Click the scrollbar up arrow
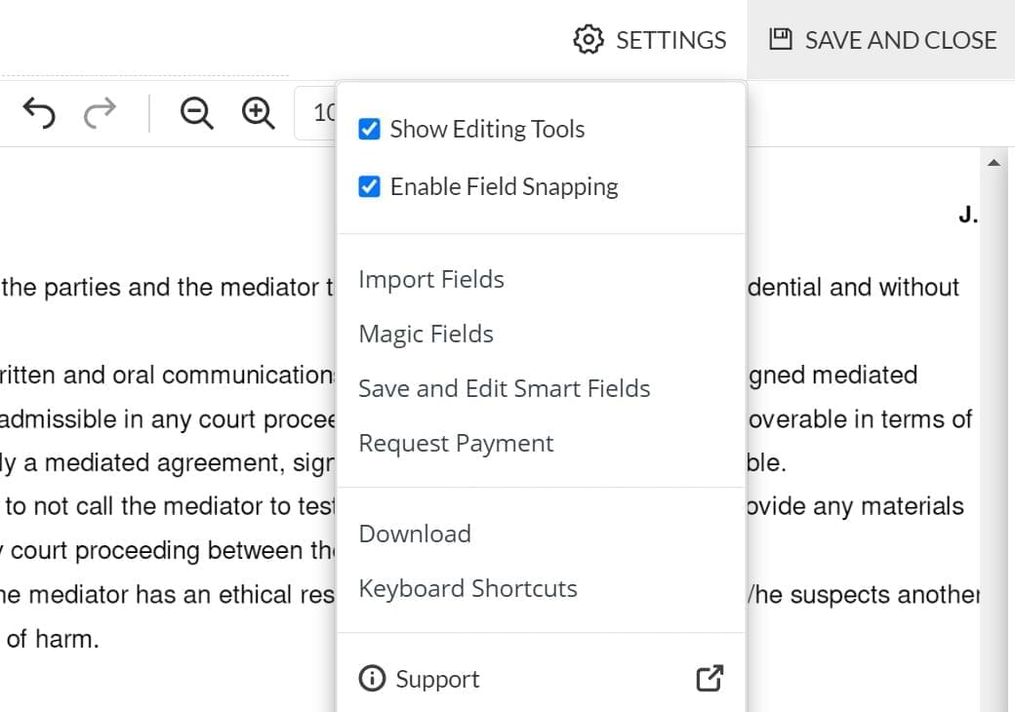Viewport: 1015px width, 712px height. 995,163
